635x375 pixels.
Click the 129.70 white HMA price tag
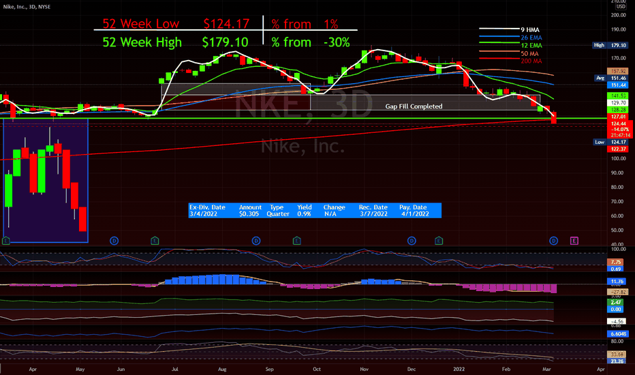(617, 103)
